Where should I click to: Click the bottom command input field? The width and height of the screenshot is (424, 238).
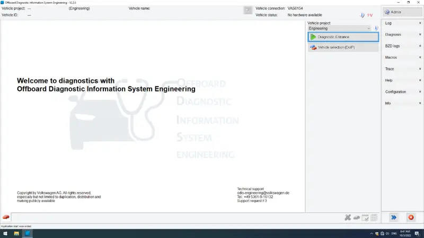pyautogui.click(x=177, y=217)
